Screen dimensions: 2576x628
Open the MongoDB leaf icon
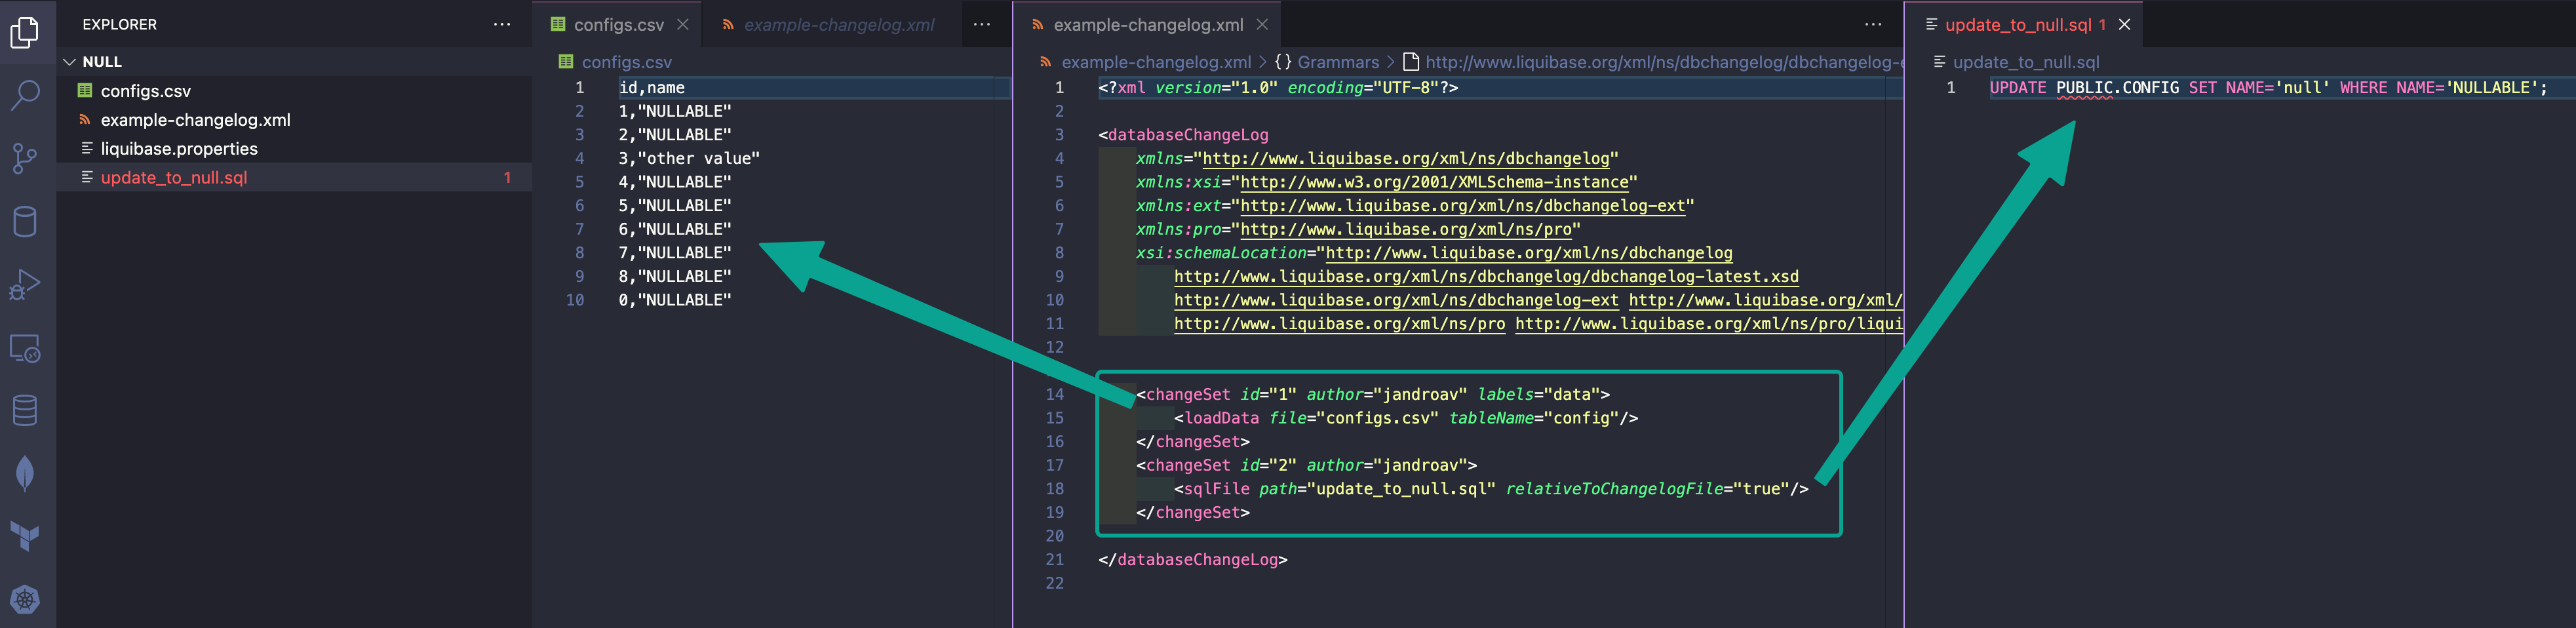click(x=25, y=472)
